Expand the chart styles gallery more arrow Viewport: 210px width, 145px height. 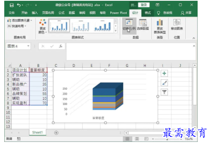(116, 31)
